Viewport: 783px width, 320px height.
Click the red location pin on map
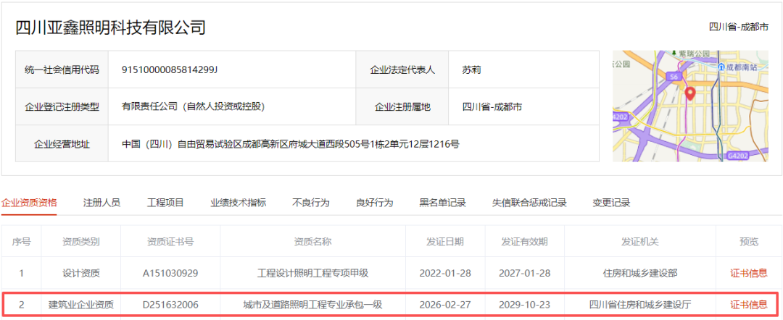[691, 93]
